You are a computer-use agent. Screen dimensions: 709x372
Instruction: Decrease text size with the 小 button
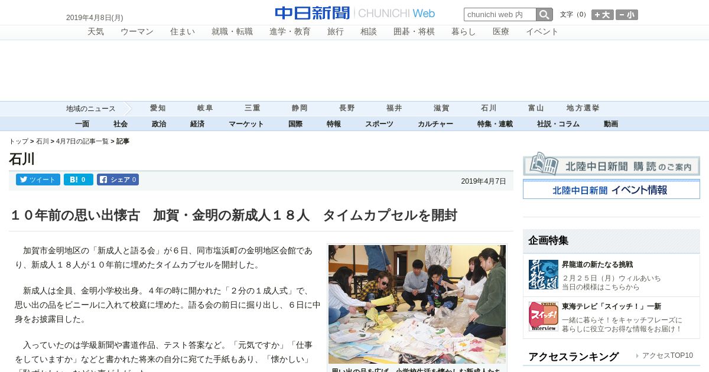(x=627, y=15)
